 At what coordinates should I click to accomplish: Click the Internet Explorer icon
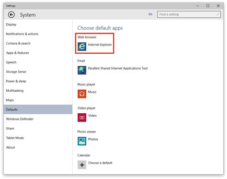[82, 47]
